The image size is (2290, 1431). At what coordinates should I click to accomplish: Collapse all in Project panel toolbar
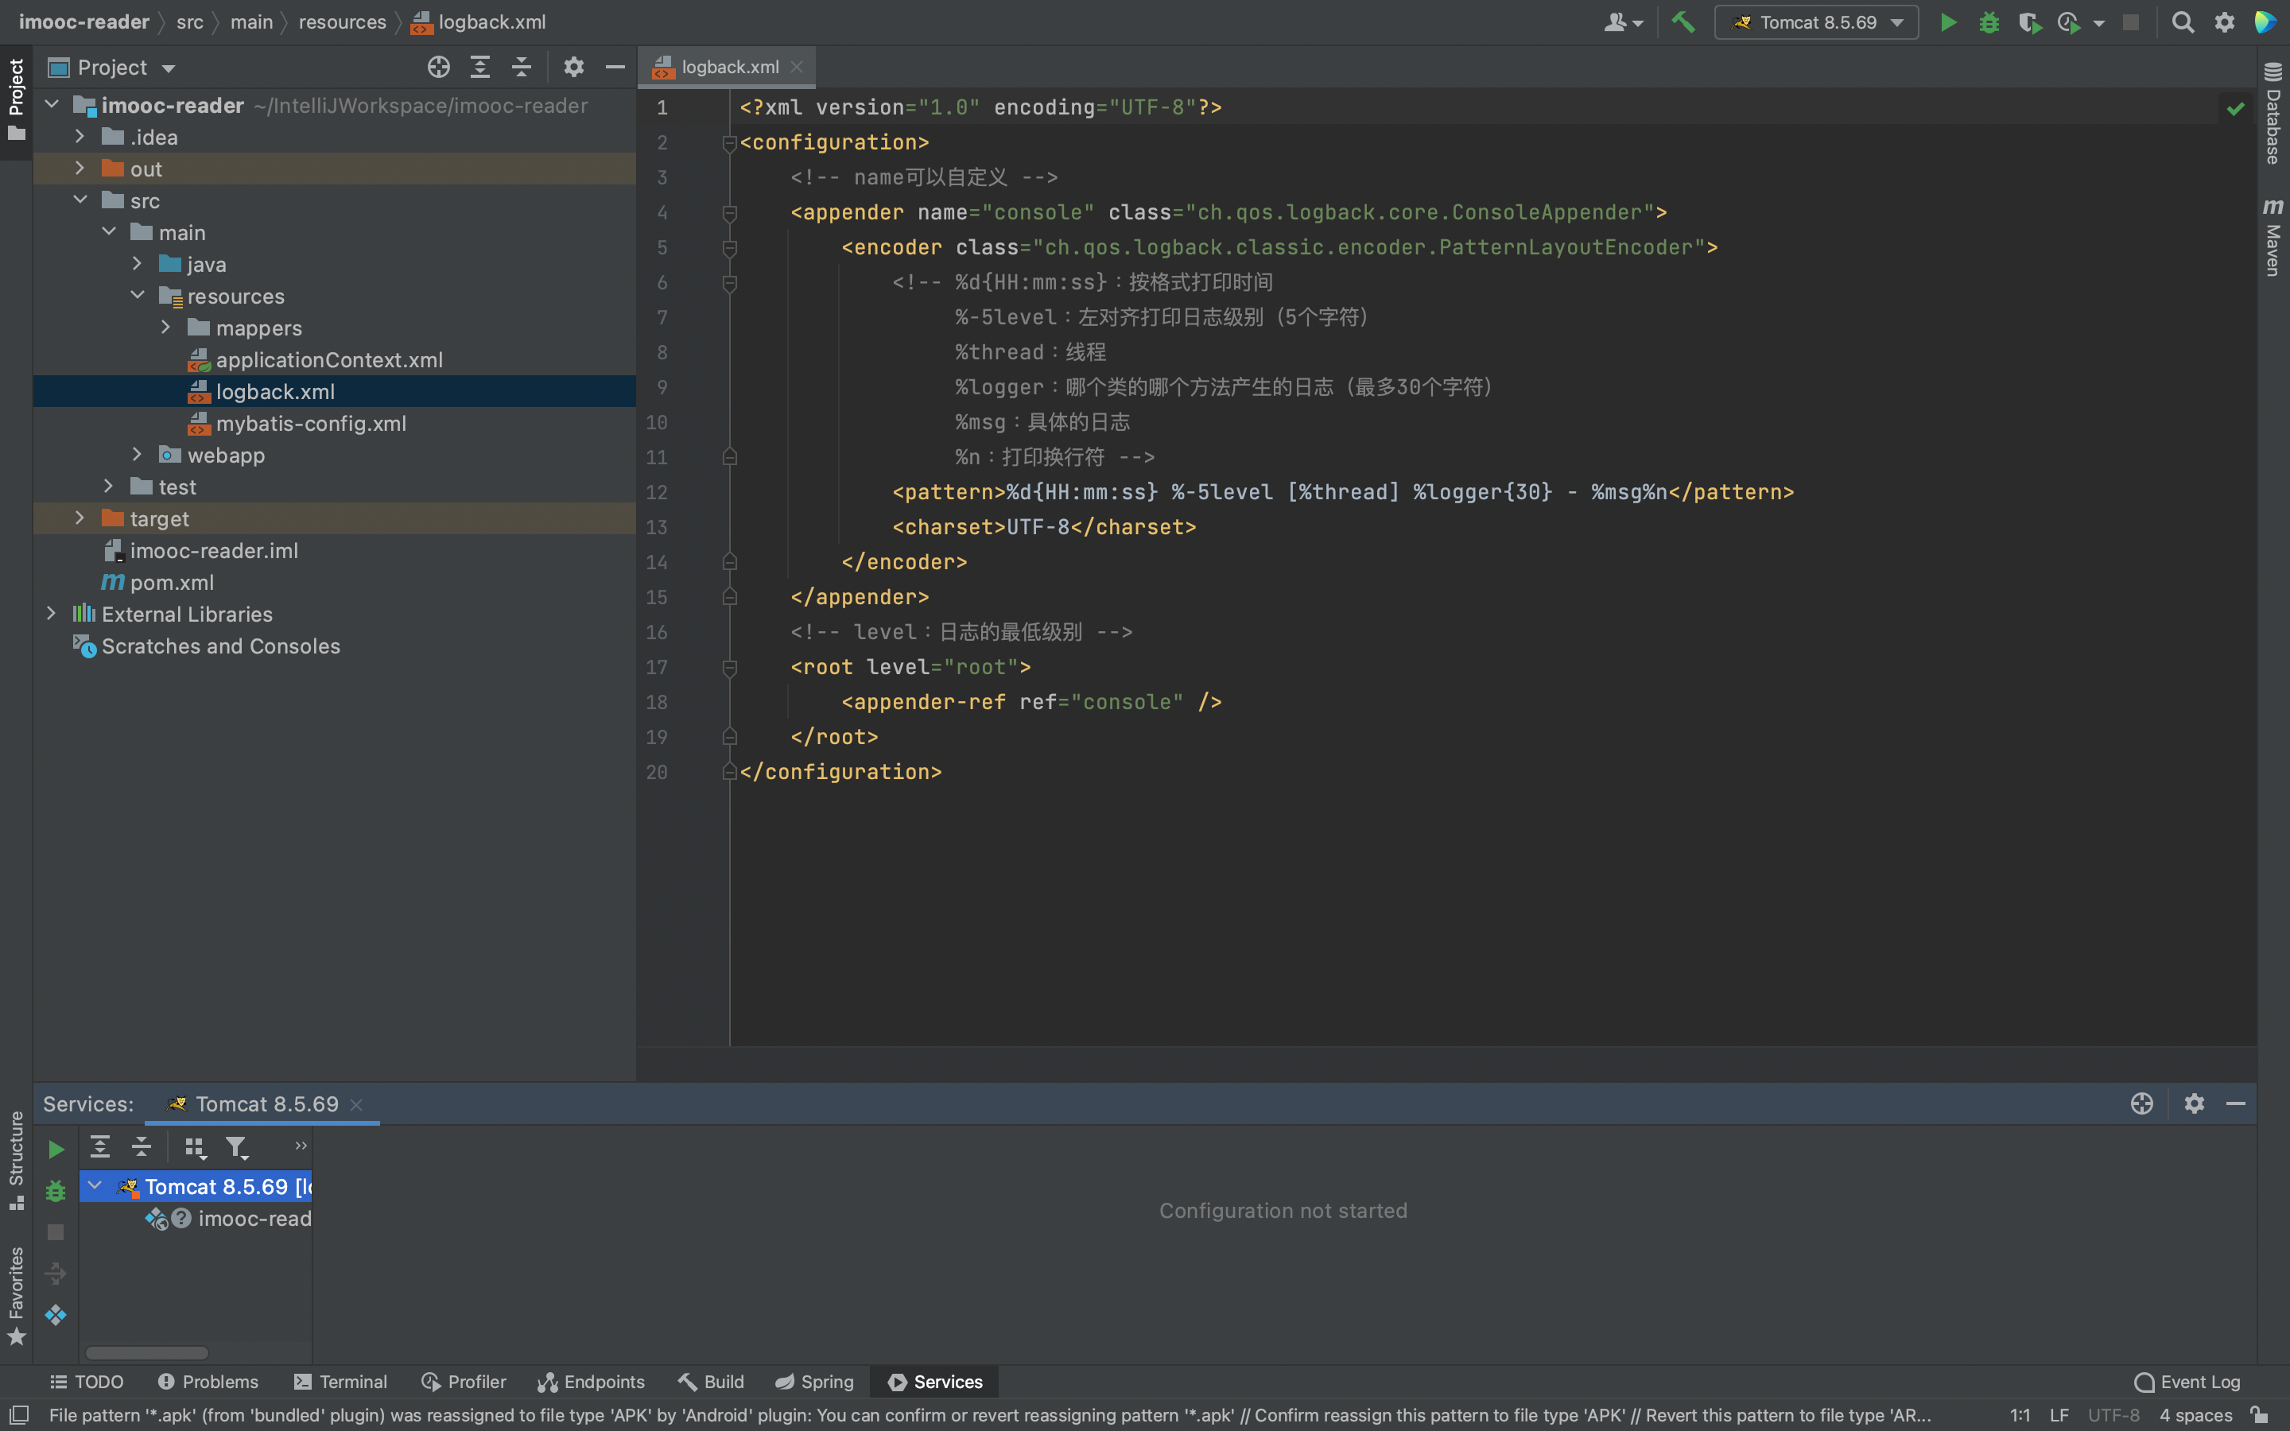(x=522, y=68)
